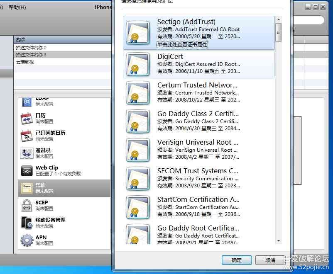This screenshot has width=333, height=274.
Task: Select the APN payload label
Action: pos(41,237)
